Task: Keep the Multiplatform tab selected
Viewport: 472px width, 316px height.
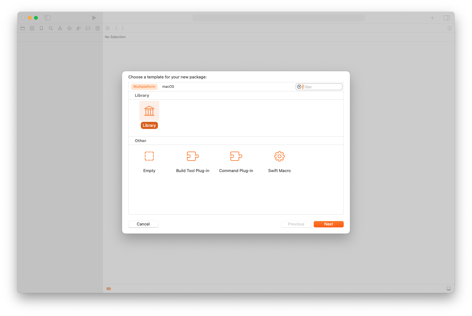Action: coord(144,86)
